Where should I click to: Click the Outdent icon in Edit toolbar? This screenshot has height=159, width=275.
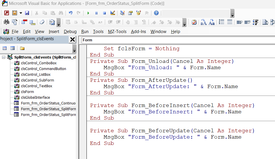click(x=118, y=22)
